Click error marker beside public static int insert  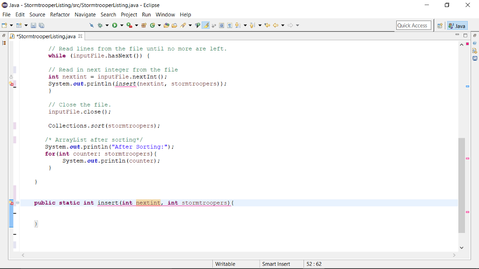click(11, 203)
